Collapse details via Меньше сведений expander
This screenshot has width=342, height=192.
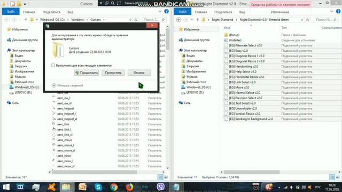(67, 85)
